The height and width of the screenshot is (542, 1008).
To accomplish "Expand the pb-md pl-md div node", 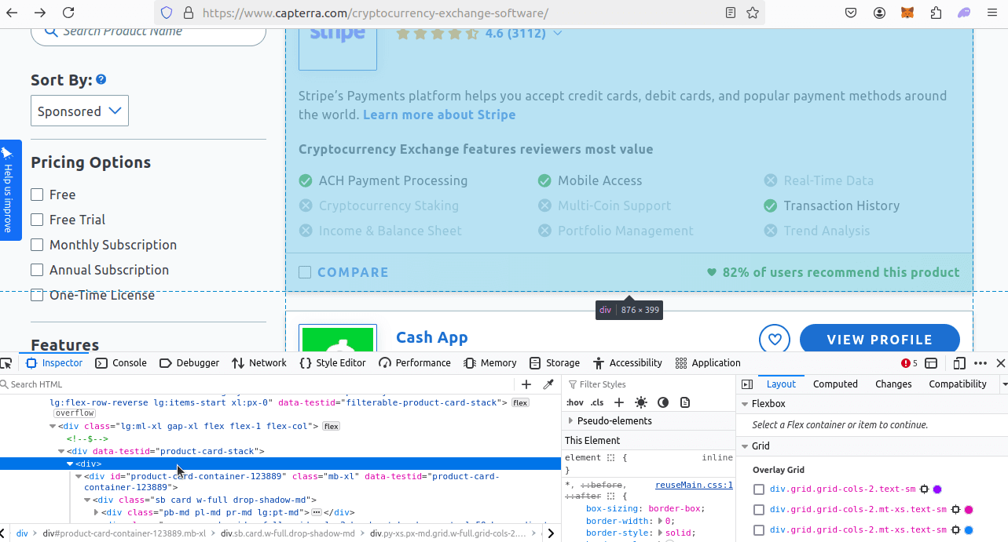I will [x=96, y=512].
